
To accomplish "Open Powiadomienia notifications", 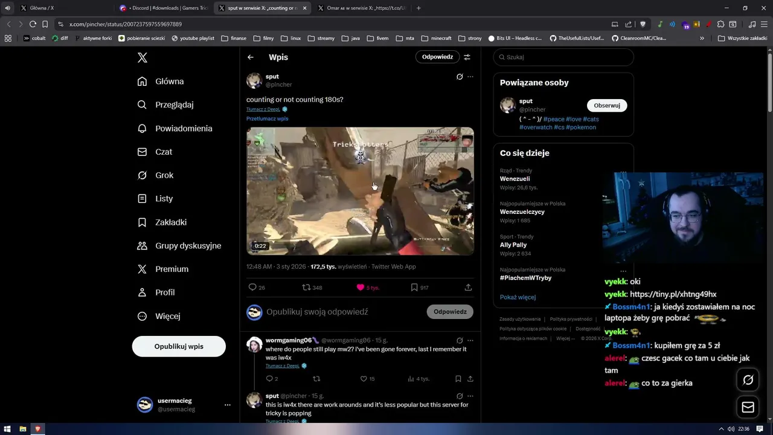I will 175,129.
